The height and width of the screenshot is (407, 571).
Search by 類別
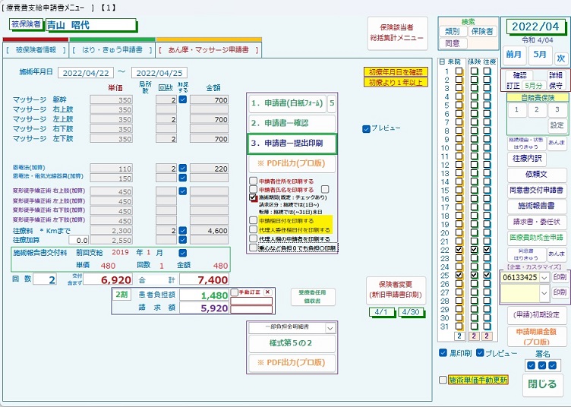452,32
